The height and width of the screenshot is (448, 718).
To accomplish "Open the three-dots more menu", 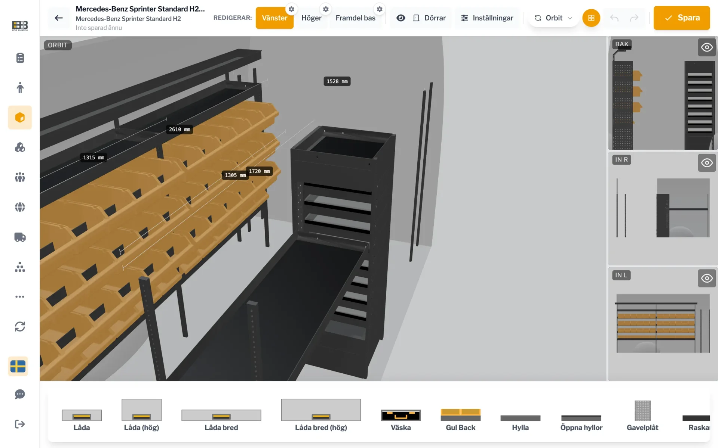I will 20,297.
